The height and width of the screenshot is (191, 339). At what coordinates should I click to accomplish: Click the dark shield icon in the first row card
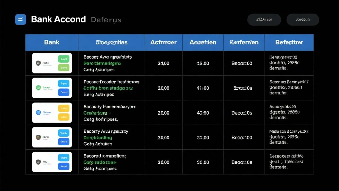(38, 63)
